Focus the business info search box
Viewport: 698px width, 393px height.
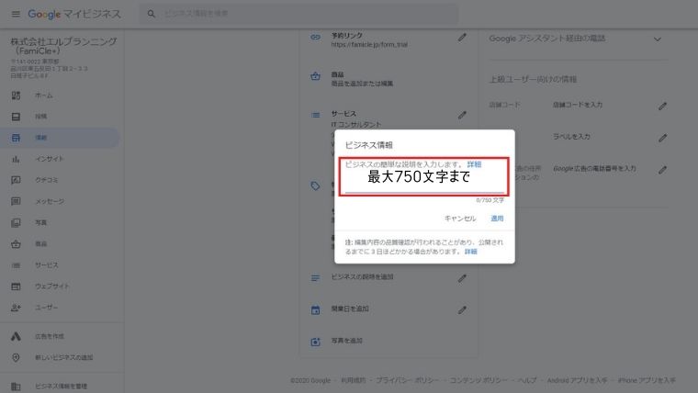click(x=299, y=14)
